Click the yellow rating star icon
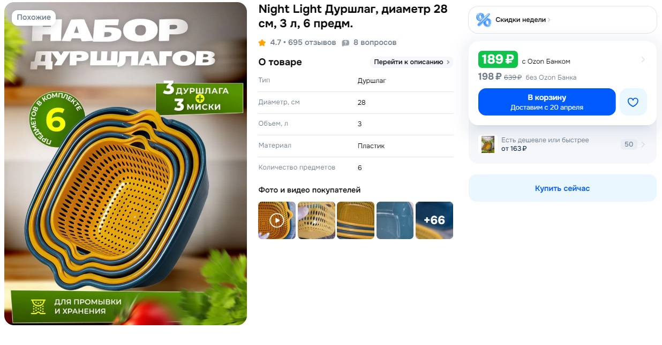662x345 pixels. pyautogui.click(x=262, y=42)
